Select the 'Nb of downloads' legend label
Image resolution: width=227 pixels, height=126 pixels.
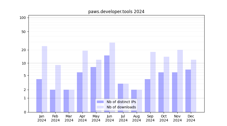point(121,107)
